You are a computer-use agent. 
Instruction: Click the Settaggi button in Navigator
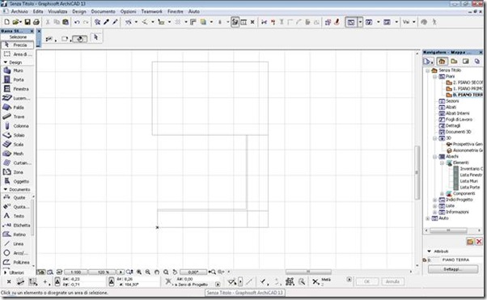(453, 269)
